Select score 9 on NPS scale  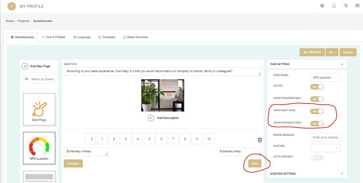point(197,139)
